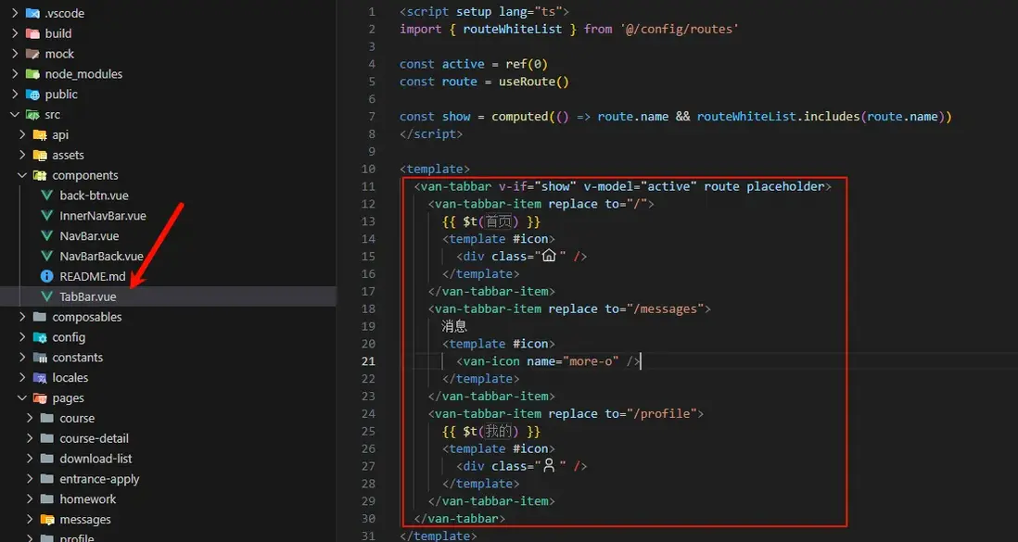Select TabBar.vue in file tree

(88, 296)
